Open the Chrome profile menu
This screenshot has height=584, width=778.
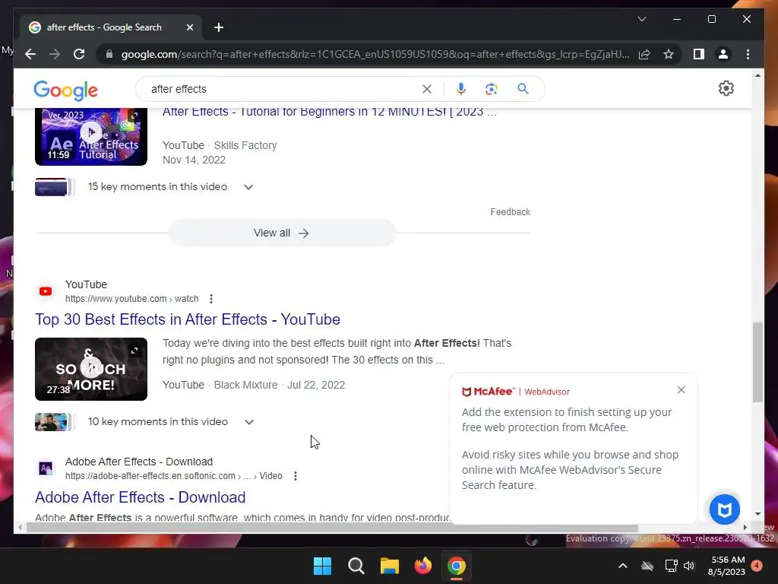click(x=723, y=54)
